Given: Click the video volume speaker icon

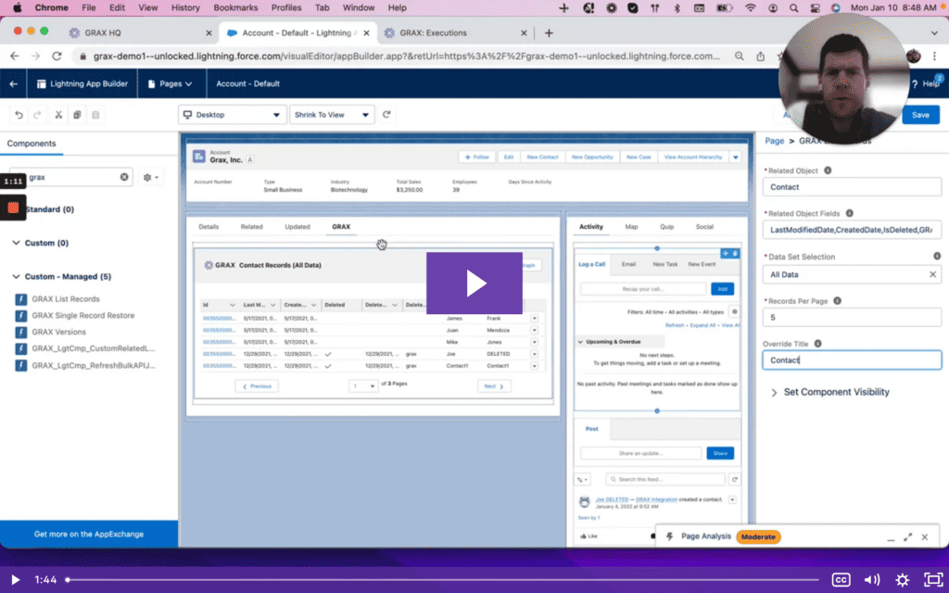Looking at the screenshot, I should pos(871,579).
